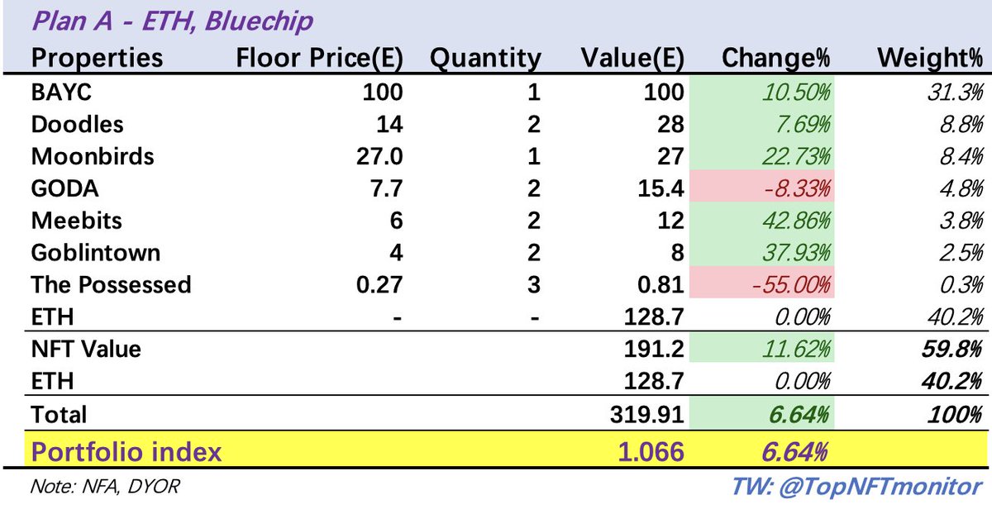Select Portfolio index value 1.066
This screenshot has height=509, width=992.
[x=650, y=452]
